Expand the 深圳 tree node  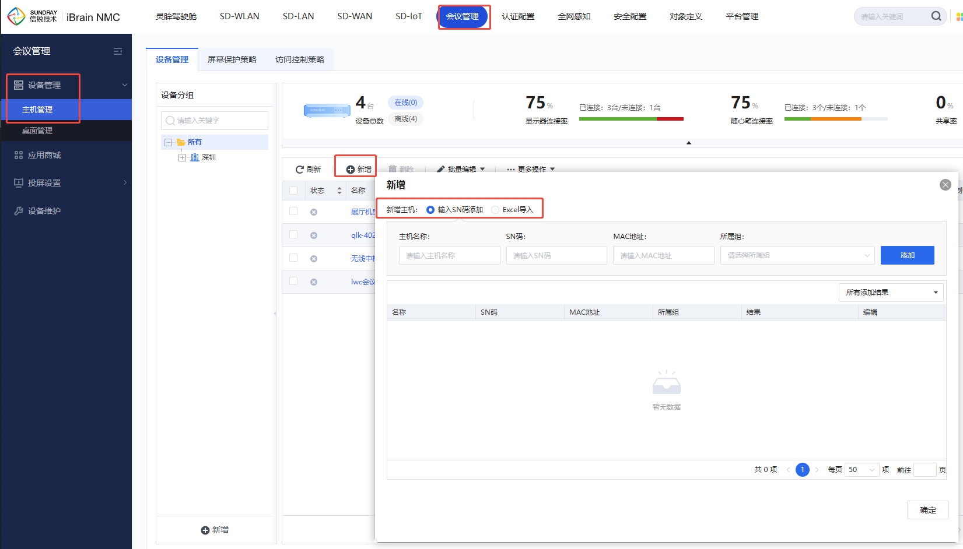(x=183, y=157)
